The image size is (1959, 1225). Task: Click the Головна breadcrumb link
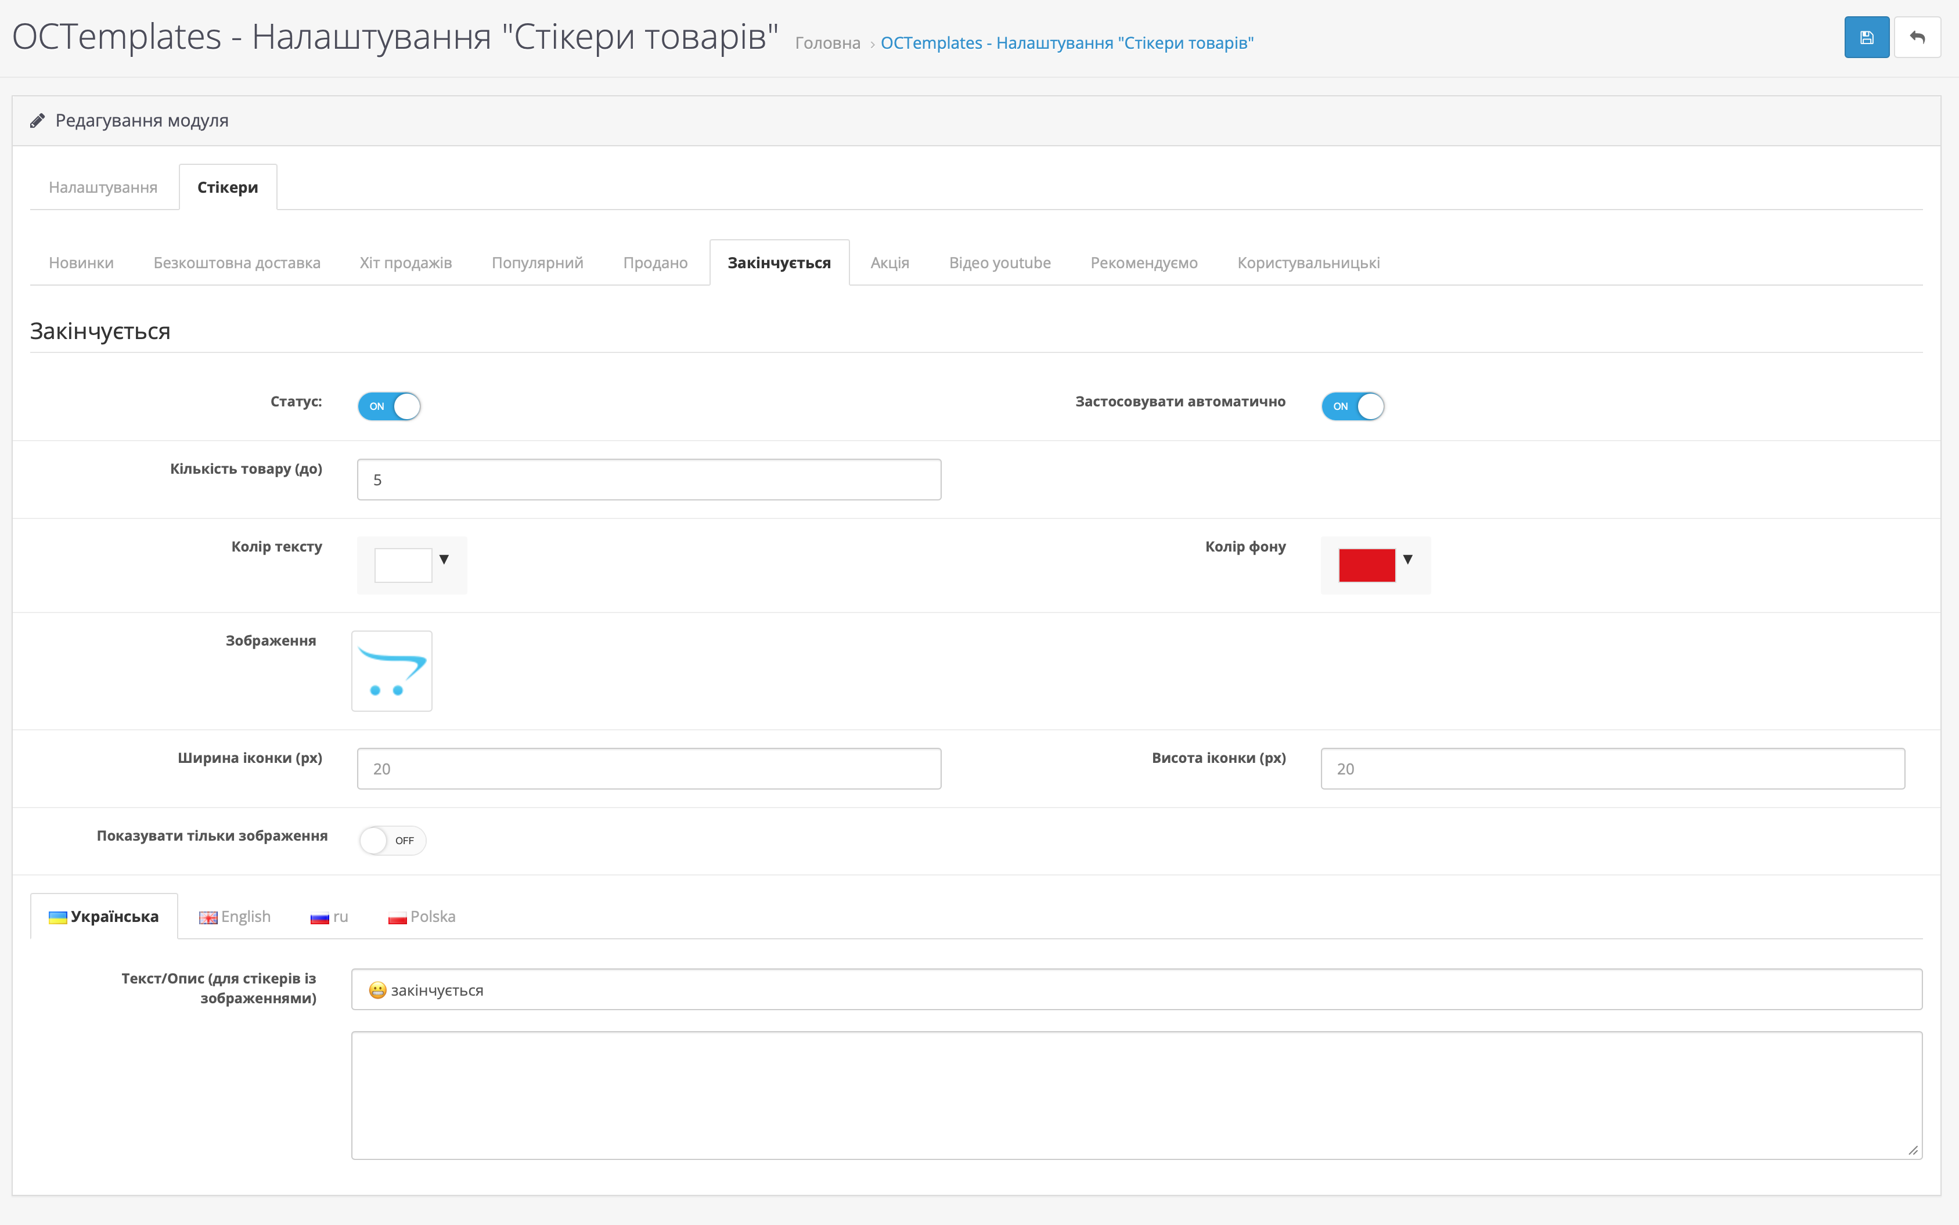(x=827, y=43)
